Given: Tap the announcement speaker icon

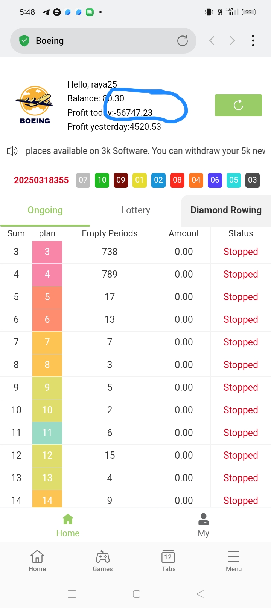Looking at the screenshot, I should [12, 151].
